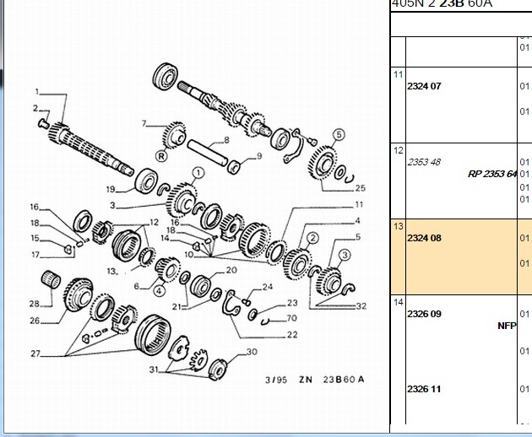Select part number 2326 09
Viewport: 532px width, 437px height.
424,314
